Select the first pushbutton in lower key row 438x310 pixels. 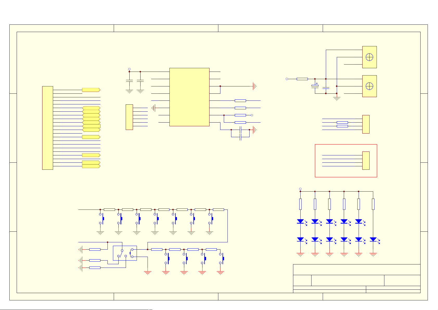167,258
